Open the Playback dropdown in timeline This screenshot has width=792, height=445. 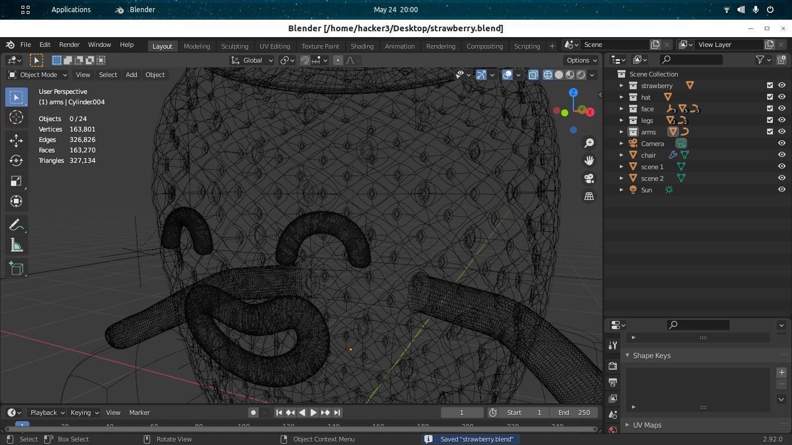pos(47,413)
